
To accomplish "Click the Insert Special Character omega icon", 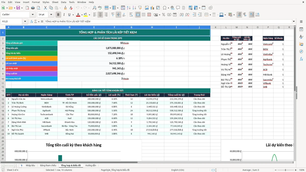I will click(x=164, y=8).
